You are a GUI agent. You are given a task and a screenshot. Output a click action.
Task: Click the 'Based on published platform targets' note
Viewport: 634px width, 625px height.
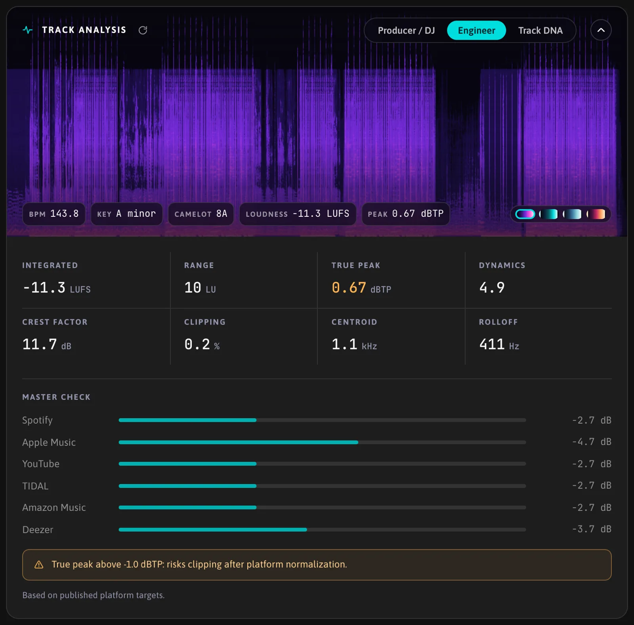pos(94,595)
